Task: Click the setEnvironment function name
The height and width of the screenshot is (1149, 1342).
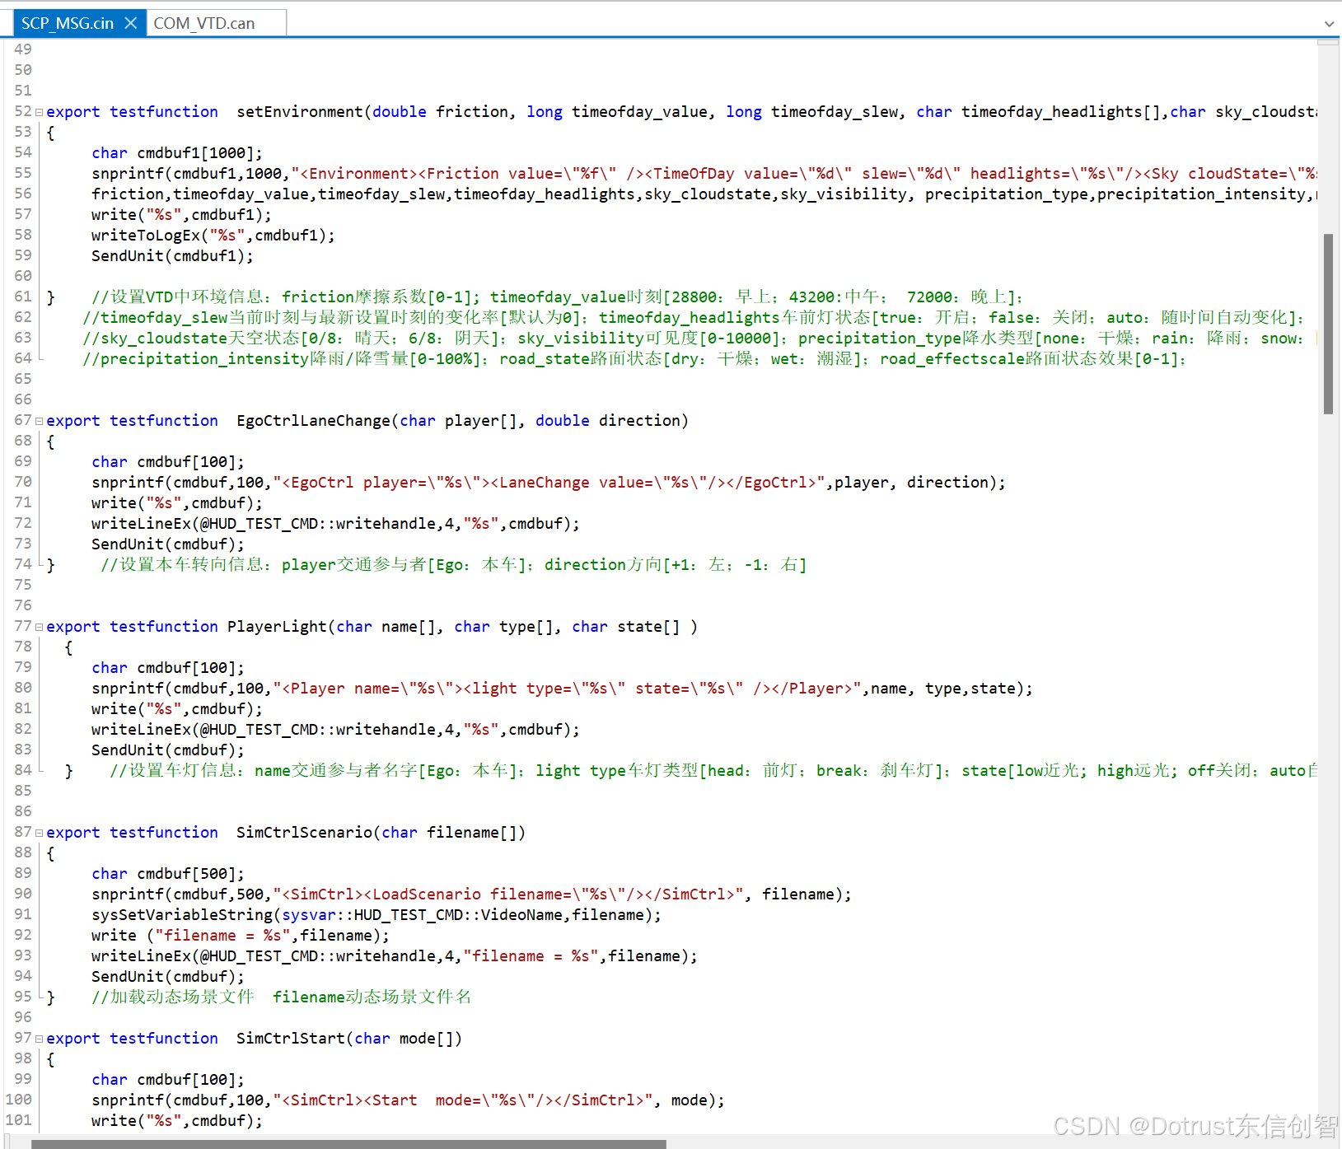Action: point(300,111)
